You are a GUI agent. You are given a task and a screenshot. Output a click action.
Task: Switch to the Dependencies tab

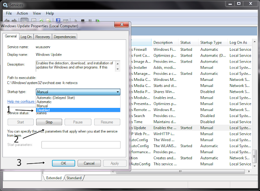click(65, 37)
